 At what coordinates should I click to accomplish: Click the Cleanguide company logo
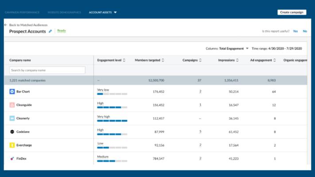pos(12,105)
